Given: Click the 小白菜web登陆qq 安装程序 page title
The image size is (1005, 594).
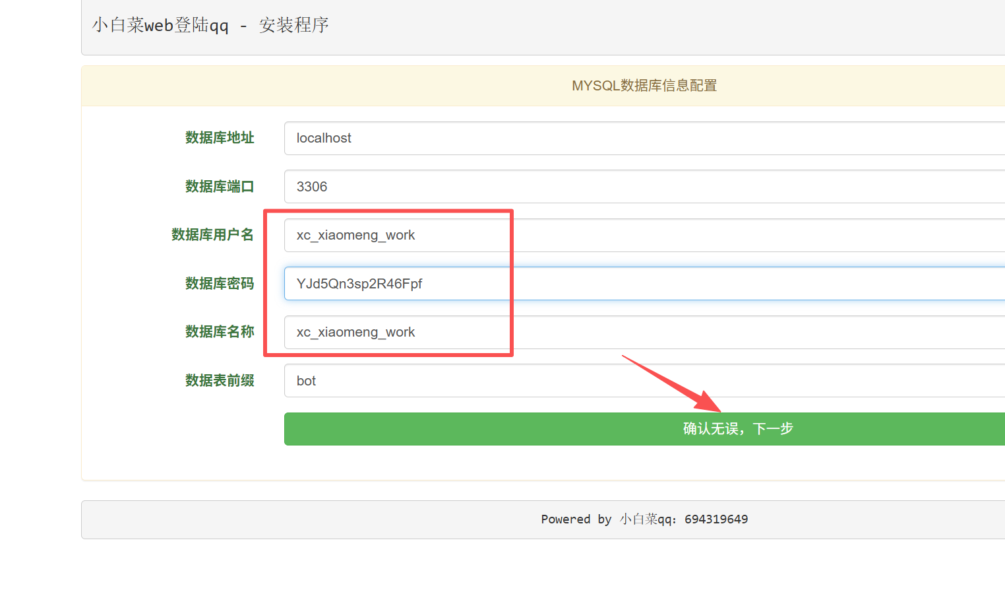Looking at the screenshot, I should coord(210,26).
